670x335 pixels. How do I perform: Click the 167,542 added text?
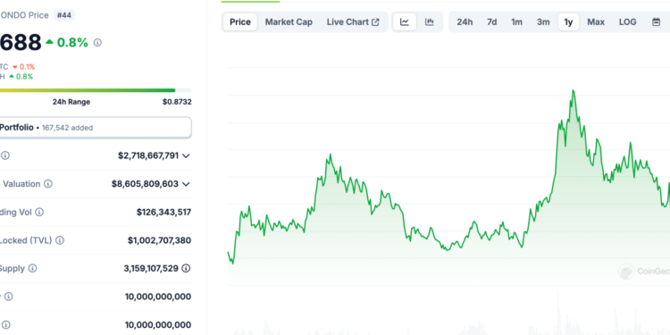pos(67,128)
